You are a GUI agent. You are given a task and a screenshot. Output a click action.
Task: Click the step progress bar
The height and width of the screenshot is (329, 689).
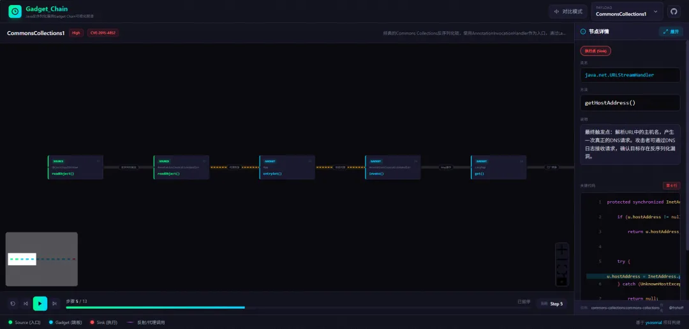pyautogui.click(x=298, y=307)
